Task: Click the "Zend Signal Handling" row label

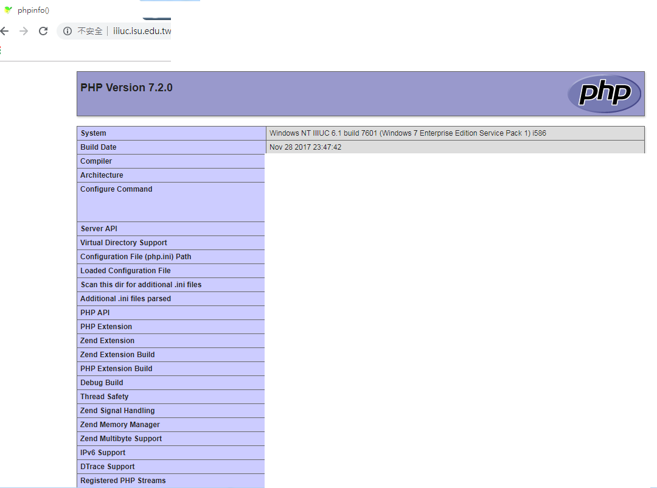Action: [x=118, y=411]
